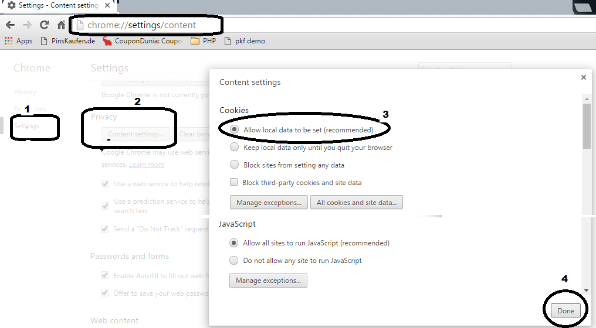Toggle Use a prediction service checkbox

[x=105, y=206]
